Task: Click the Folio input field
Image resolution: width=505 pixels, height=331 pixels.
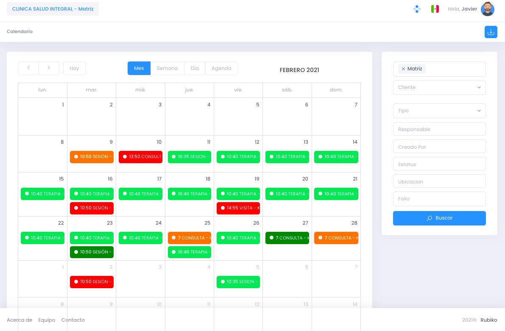Action: coord(439,199)
